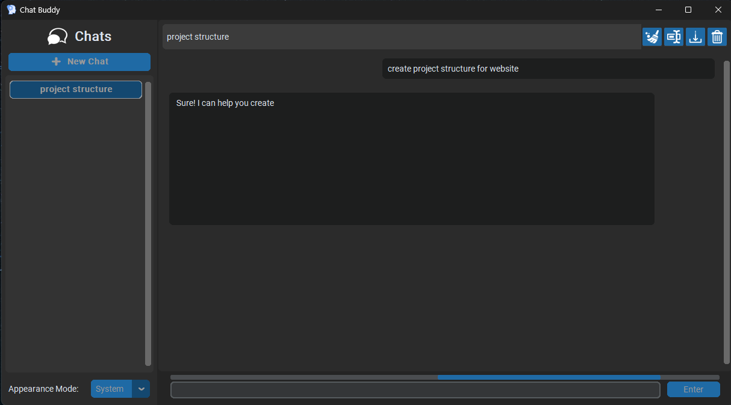Maximize the Chat Buddy window
Screen dimensions: 731x405
click(688, 10)
